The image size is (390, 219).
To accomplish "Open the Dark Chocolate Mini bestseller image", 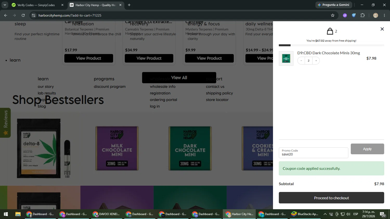I will [190, 148].
